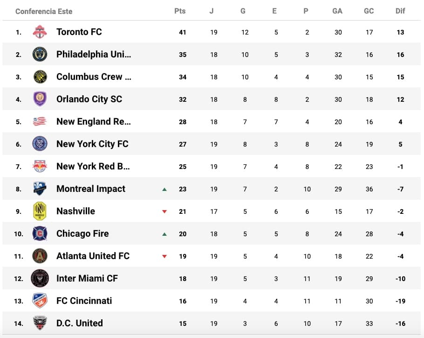424x338 pixels.
Task: Click the Montreal Impact team row name
Action: (x=91, y=189)
